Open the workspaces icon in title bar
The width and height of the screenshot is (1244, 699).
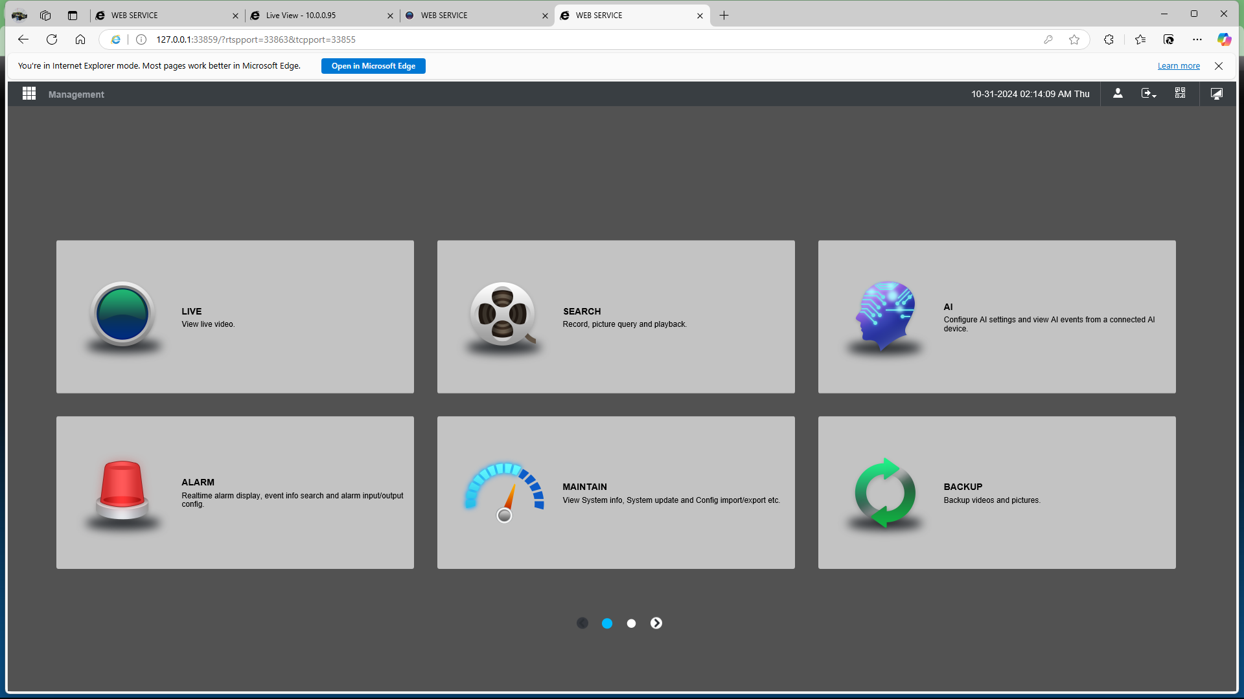[x=45, y=16]
